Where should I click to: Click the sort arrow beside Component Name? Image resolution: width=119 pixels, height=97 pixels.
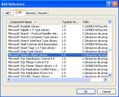35,22
